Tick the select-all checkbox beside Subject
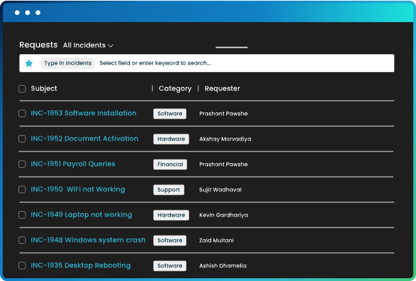Viewport: 416px width, 281px height. click(x=23, y=88)
